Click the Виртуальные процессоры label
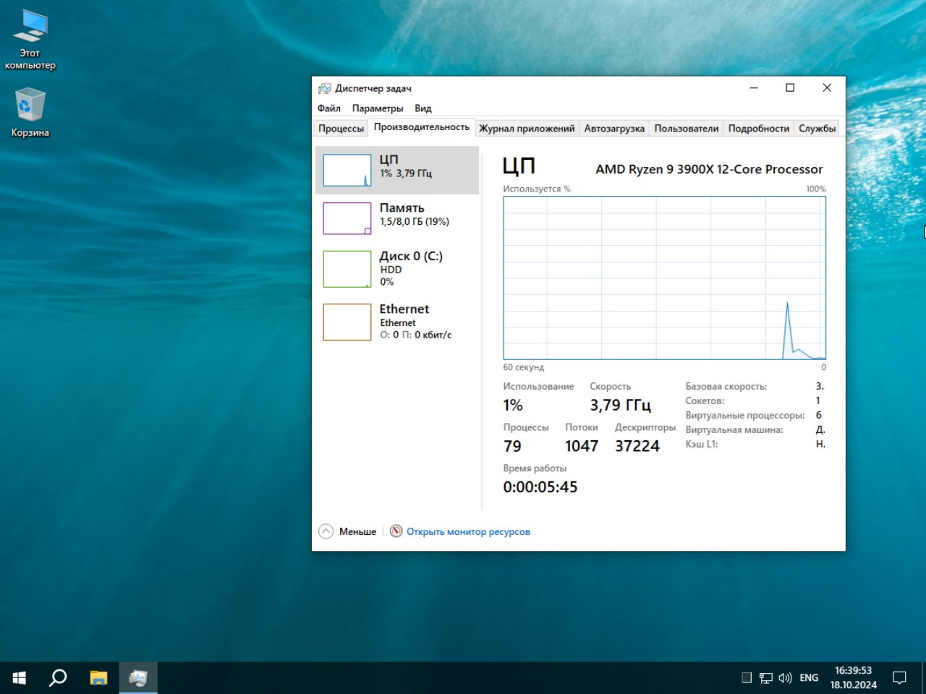The width and height of the screenshot is (926, 694). coord(745,416)
